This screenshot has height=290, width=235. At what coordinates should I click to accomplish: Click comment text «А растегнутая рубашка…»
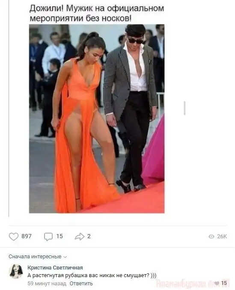(x=92, y=275)
